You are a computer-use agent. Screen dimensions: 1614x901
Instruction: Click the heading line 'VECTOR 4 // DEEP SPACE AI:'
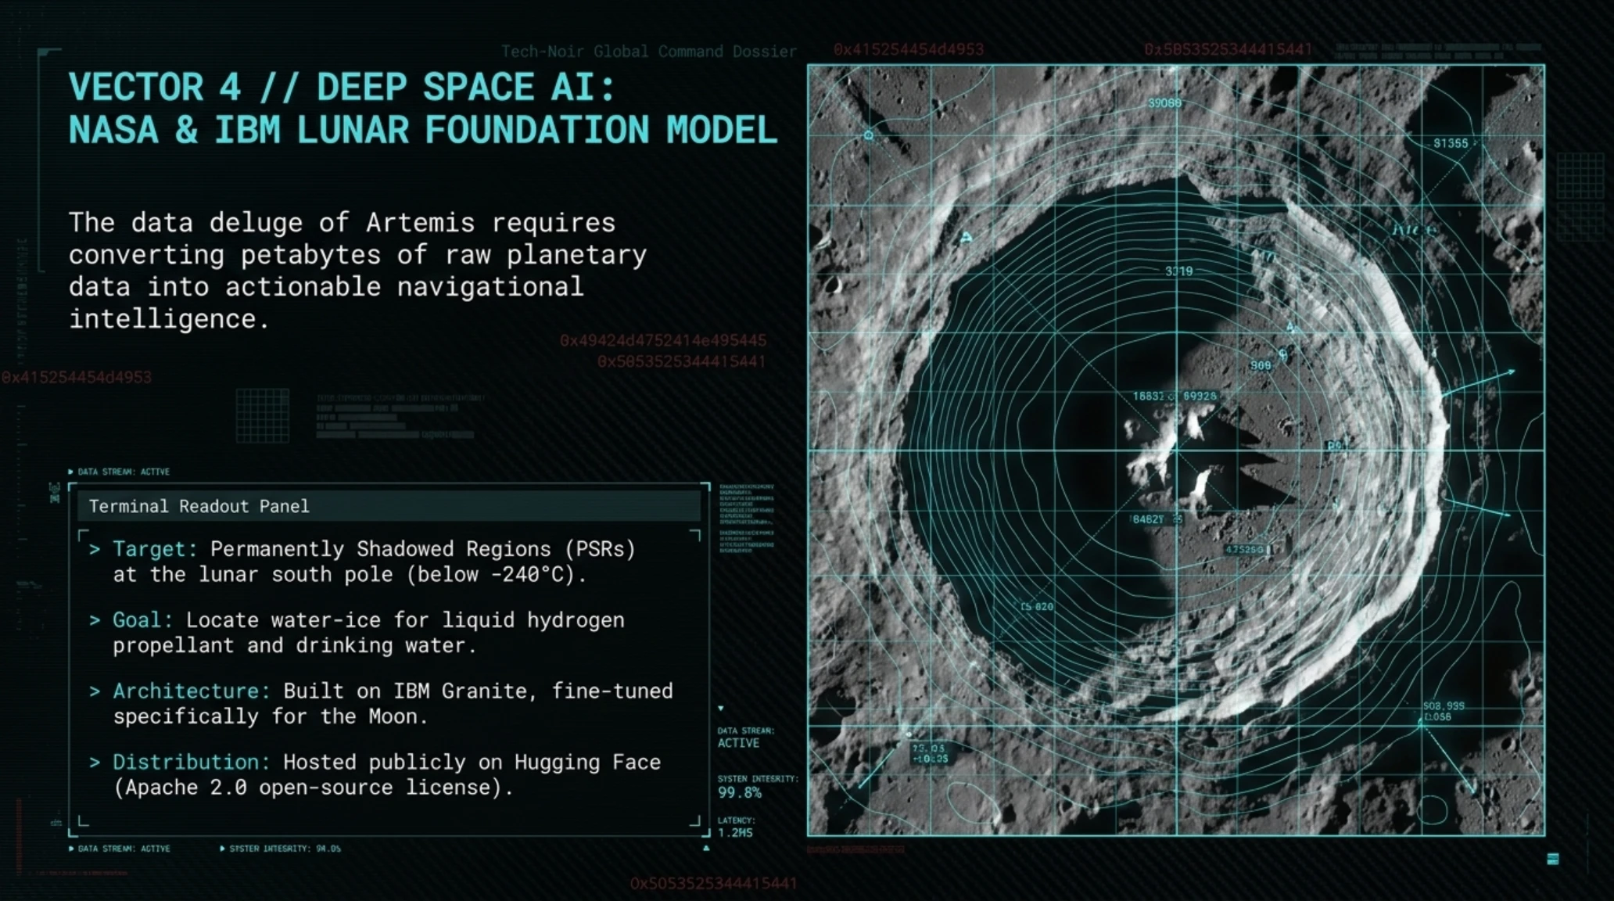(x=343, y=87)
